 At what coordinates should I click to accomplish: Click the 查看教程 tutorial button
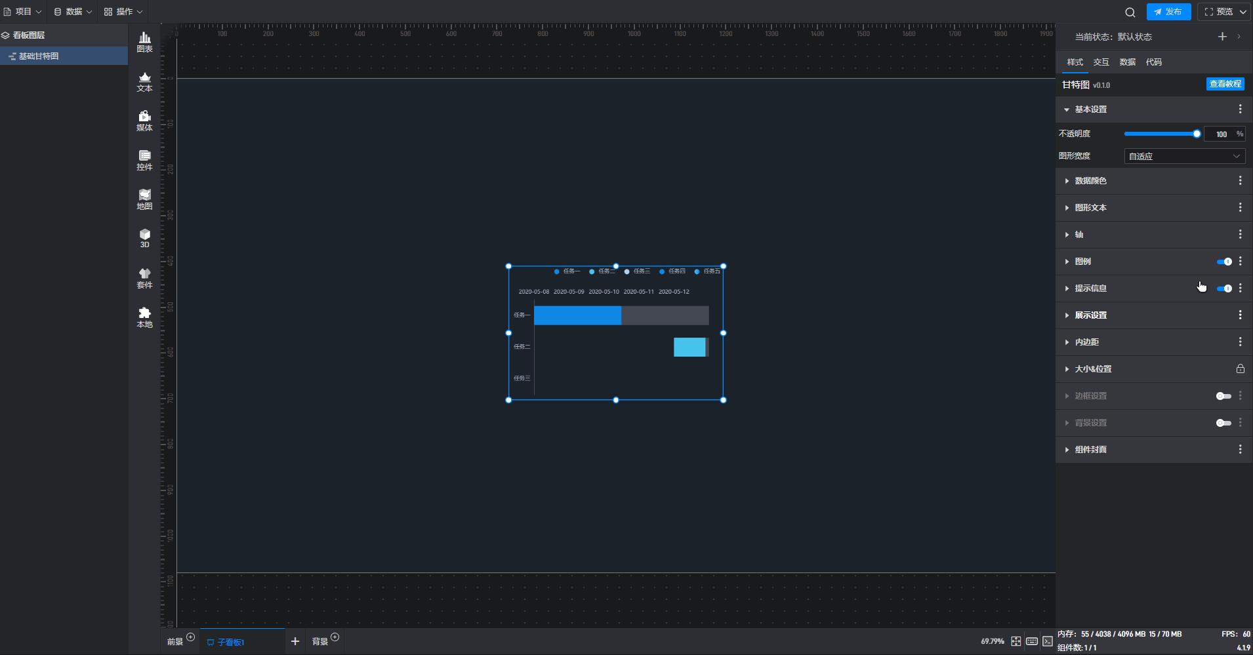[x=1225, y=84]
